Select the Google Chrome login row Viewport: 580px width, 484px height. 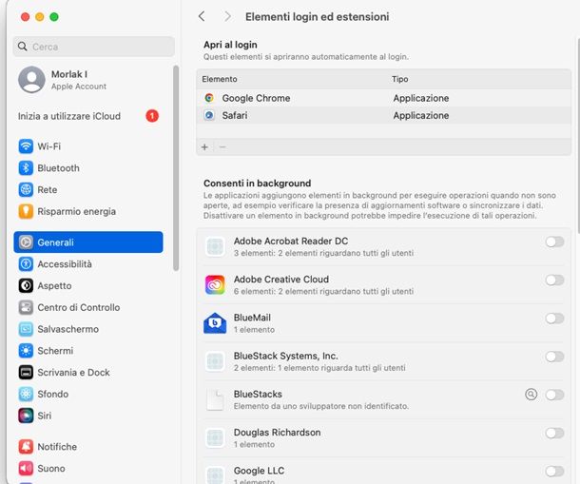pyautogui.click(x=383, y=98)
